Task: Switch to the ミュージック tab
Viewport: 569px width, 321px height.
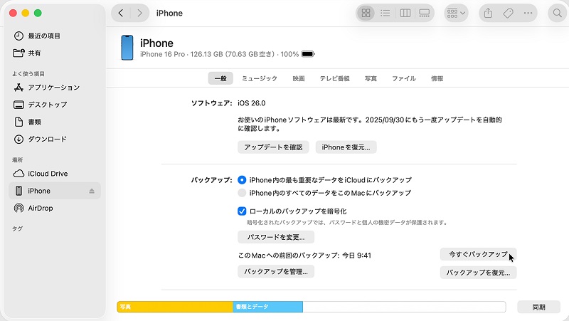Action: pyautogui.click(x=260, y=78)
